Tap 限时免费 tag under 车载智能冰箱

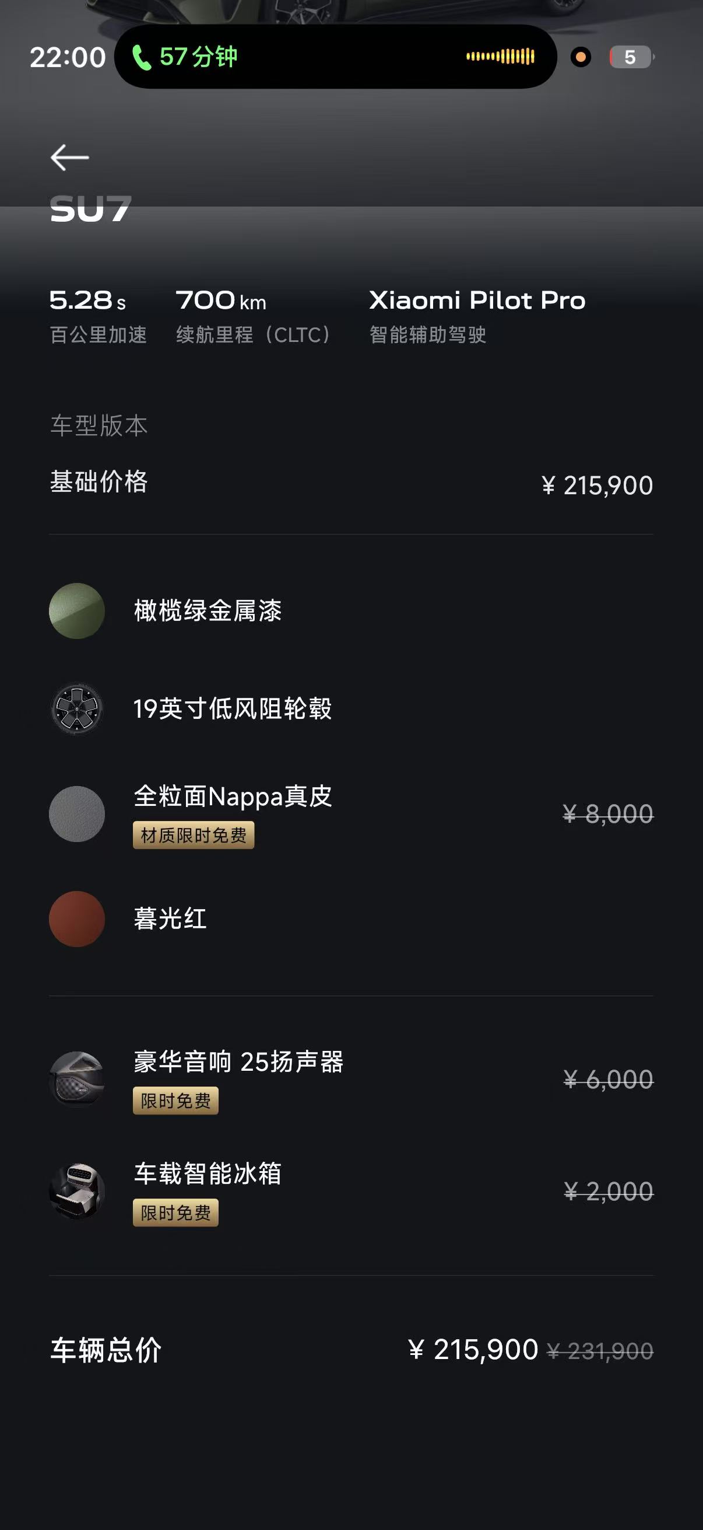coord(175,1212)
